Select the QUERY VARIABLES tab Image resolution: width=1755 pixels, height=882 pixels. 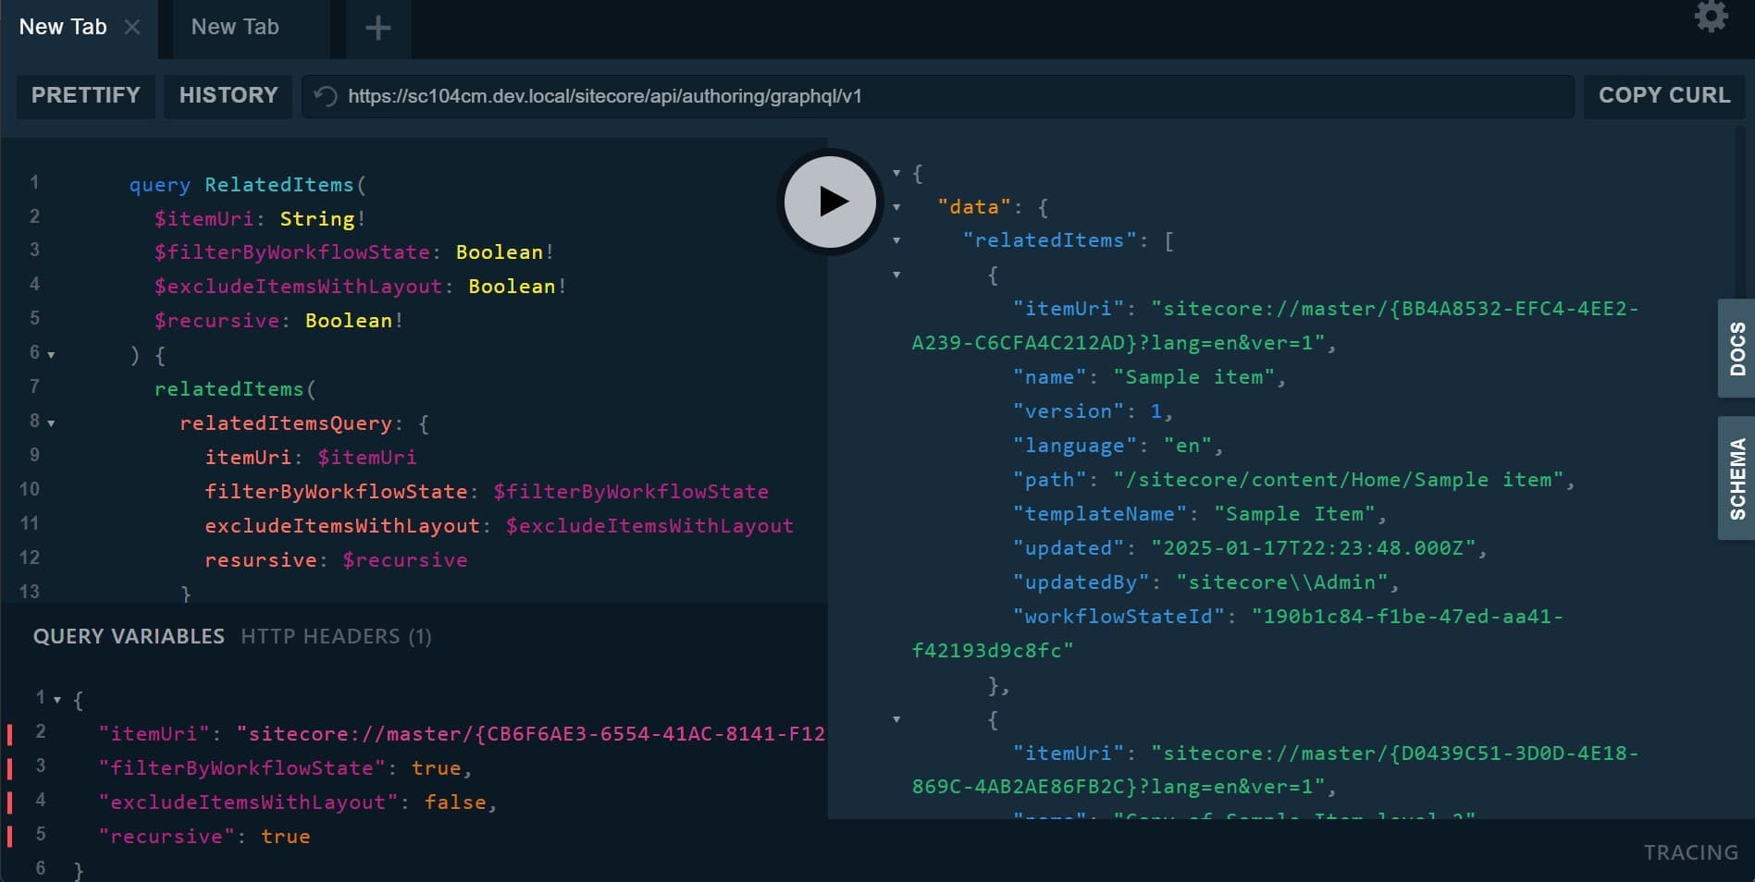(129, 636)
